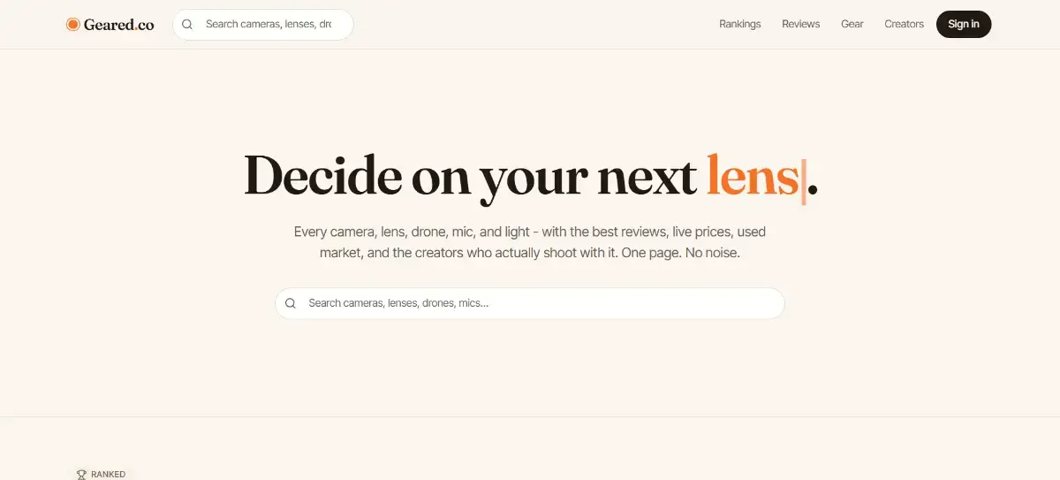Viewport: 1060px width, 480px height.
Task: Click the Sign in button
Action: [964, 24]
